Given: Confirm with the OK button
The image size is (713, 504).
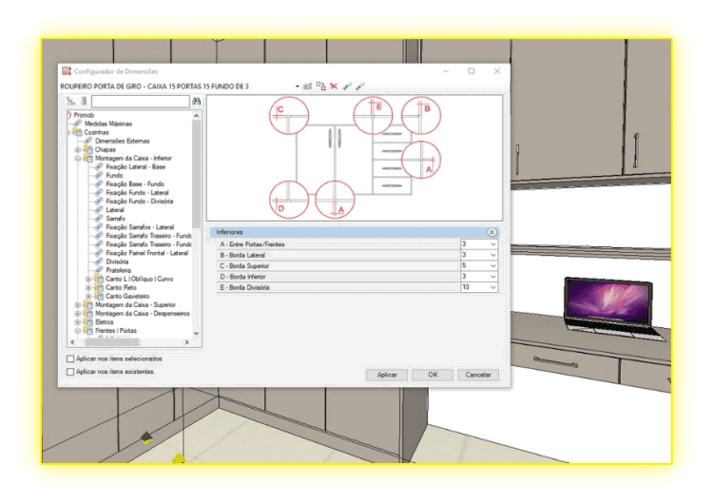Looking at the screenshot, I should [432, 375].
